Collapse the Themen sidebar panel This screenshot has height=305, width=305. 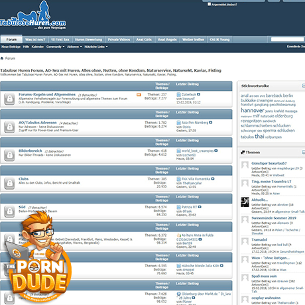304,152
